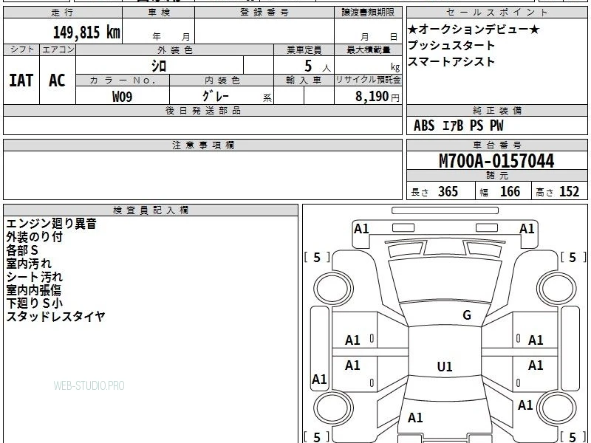Select the 登録番号 header

(x=264, y=13)
